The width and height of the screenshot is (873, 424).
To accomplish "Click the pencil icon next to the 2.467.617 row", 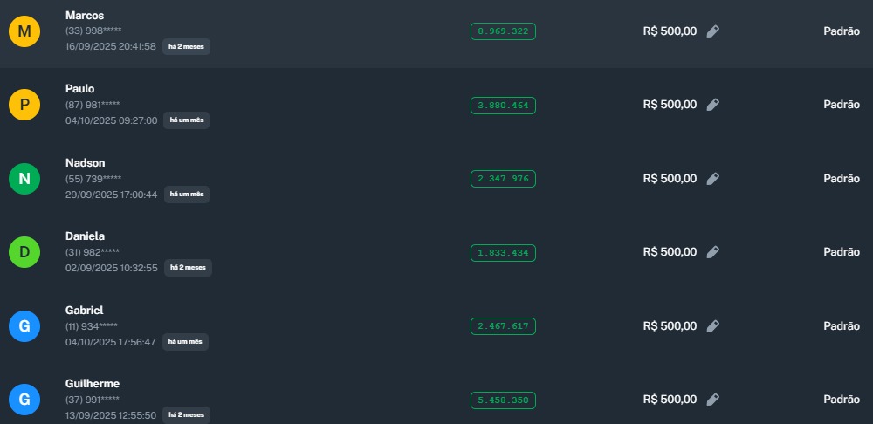I will point(712,326).
